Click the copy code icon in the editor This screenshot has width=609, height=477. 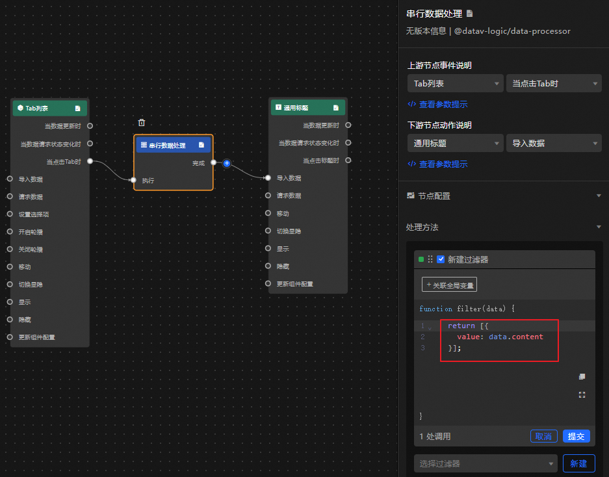[582, 376]
